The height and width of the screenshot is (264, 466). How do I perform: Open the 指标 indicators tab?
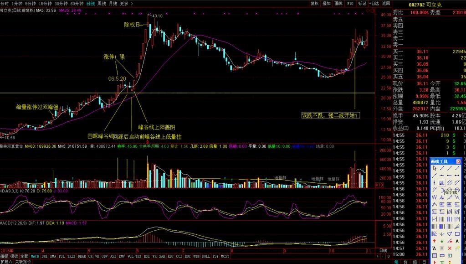click(5, 256)
